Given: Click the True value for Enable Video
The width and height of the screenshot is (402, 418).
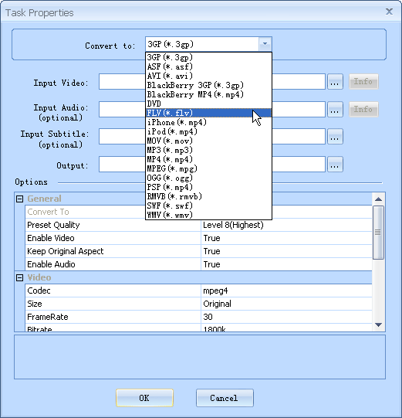Looking at the screenshot, I should 211,238.
